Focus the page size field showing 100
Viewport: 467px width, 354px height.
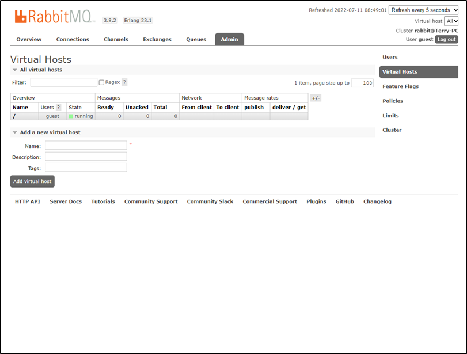[362, 83]
